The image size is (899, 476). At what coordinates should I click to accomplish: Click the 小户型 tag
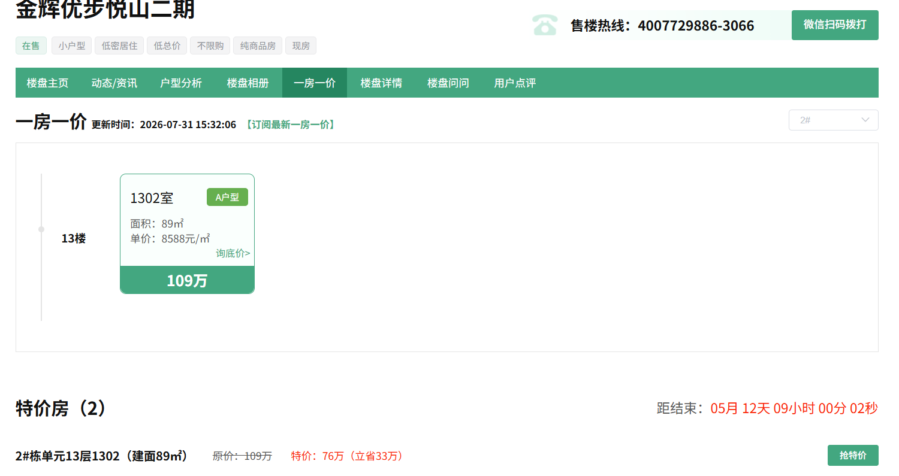[x=72, y=46]
